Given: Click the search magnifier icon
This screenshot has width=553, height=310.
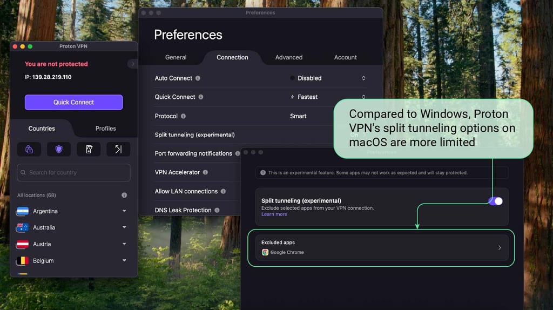Looking at the screenshot, I should click(x=23, y=172).
